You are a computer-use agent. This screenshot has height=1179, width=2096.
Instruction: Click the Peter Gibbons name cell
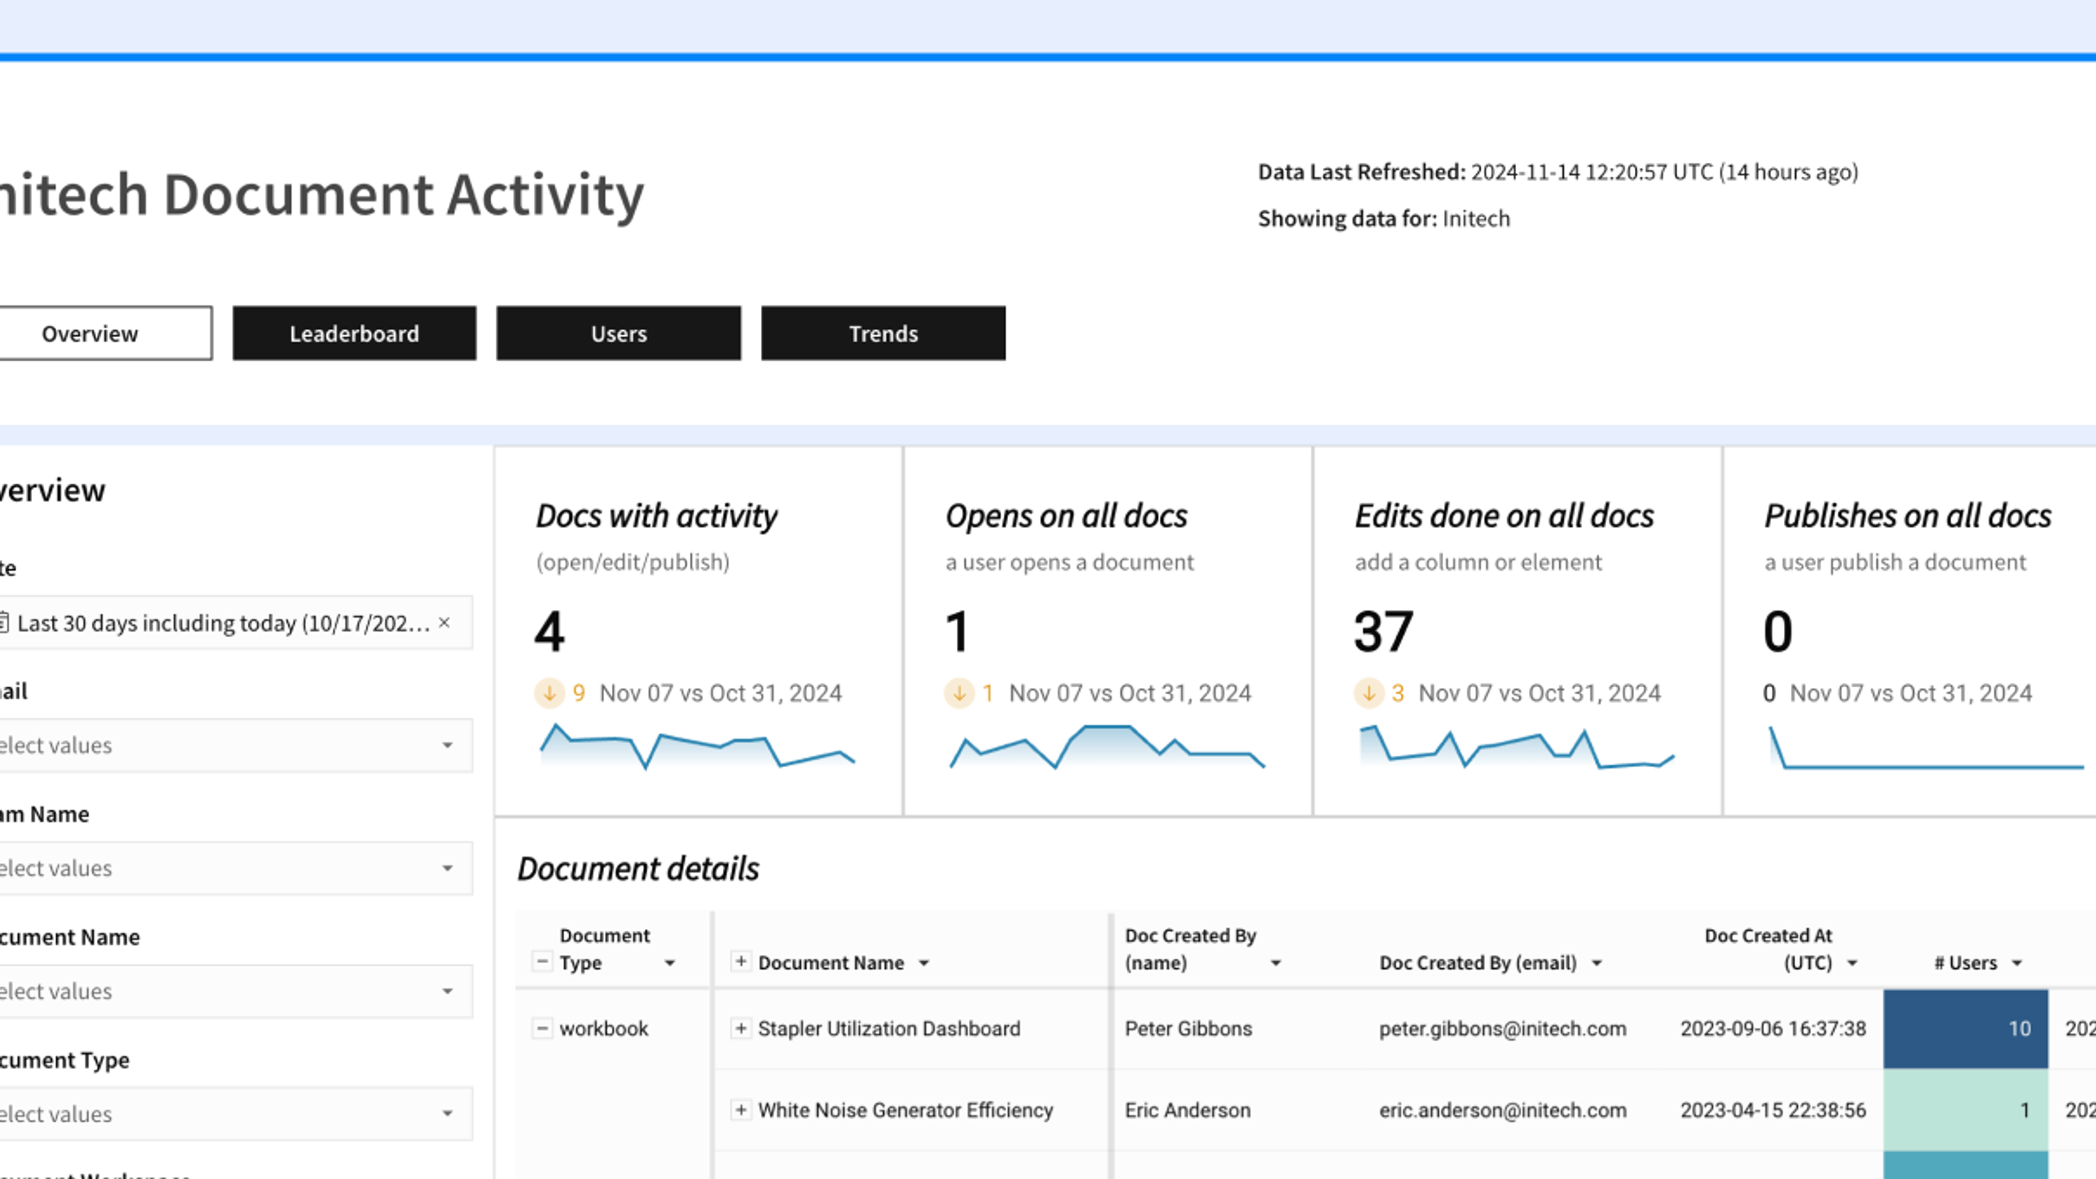1188,1028
